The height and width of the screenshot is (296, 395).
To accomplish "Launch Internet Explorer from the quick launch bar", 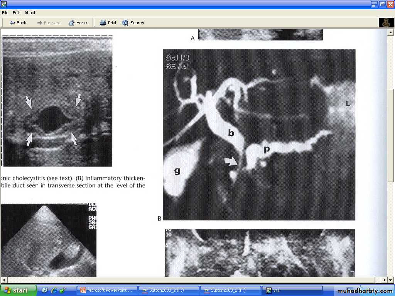I will (54, 290).
